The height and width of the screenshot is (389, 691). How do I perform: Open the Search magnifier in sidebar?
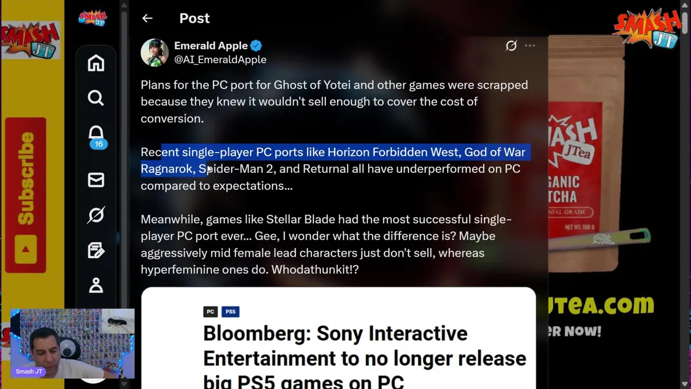click(x=96, y=98)
